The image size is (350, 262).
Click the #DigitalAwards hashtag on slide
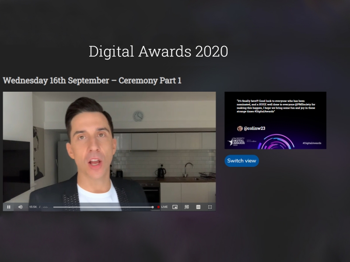pyautogui.click(x=312, y=143)
